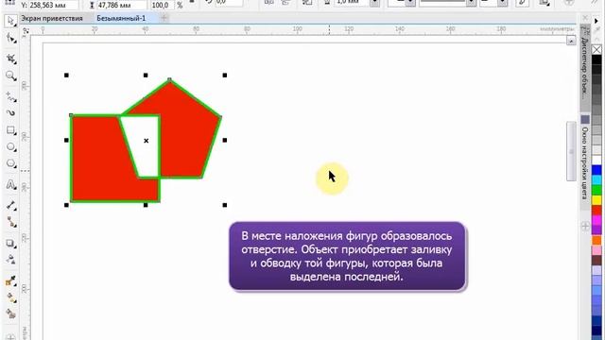Viewport: 605px width, 340px height.
Task: Select the Crop tool
Action: tap(10, 59)
